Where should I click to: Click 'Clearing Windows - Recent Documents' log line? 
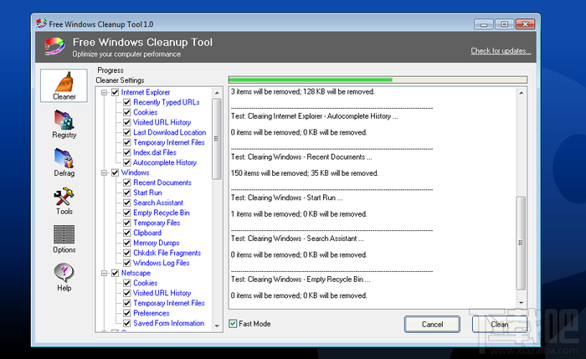point(301,156)
